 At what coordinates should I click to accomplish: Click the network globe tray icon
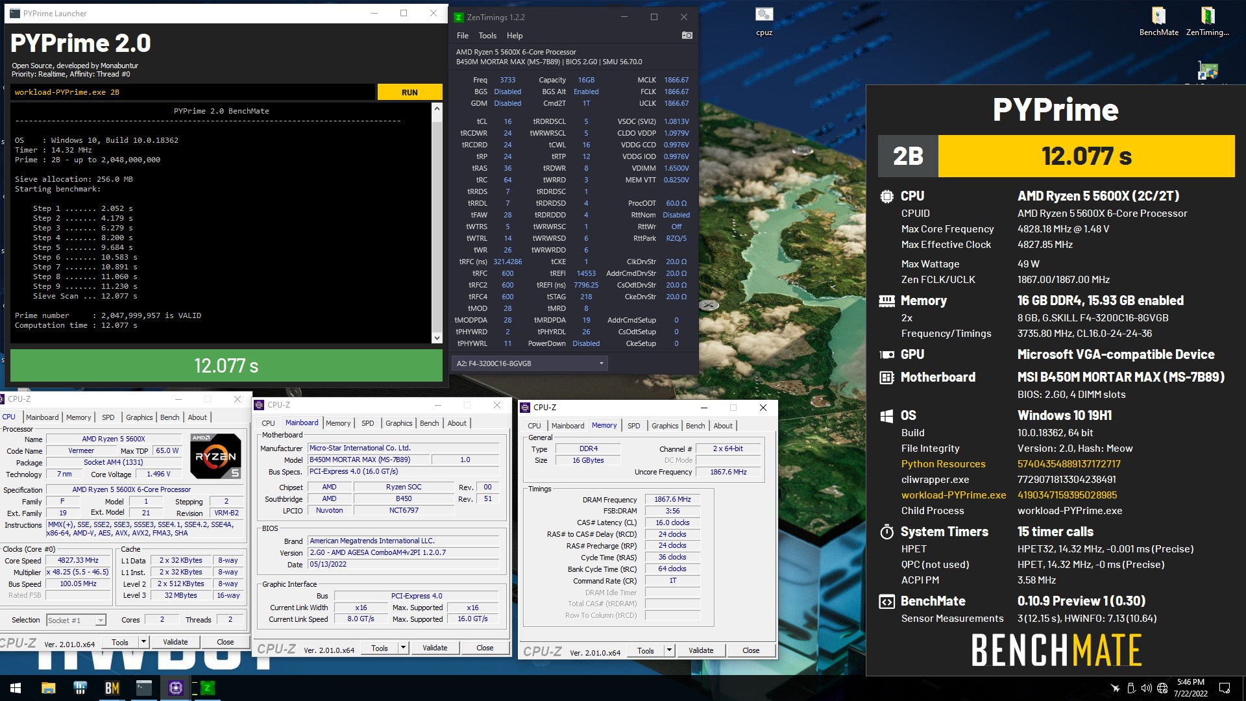tap(1162, 688)
